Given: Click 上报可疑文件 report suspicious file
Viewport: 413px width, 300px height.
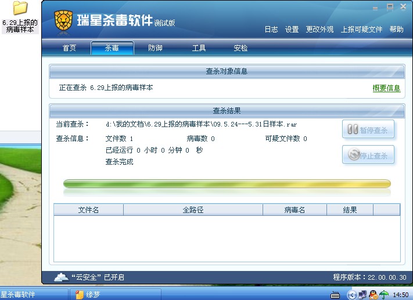Looking at the screenshot, I should click(361, 29).
